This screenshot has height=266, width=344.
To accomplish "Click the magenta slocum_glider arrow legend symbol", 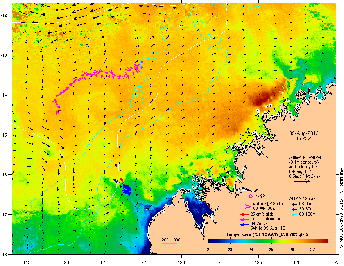I will 244,219.
